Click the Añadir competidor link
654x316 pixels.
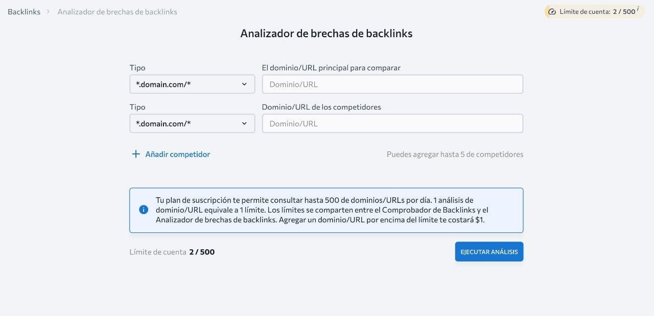tap(177, 154)
